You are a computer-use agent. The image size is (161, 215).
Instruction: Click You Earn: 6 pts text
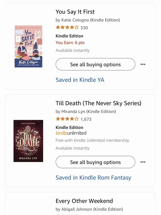pos(70,43)
